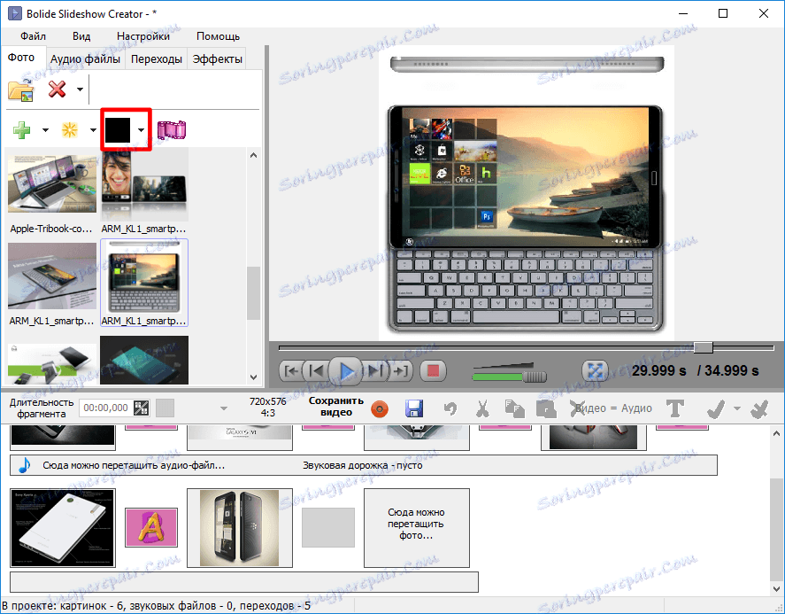Expand the dropdown beside the black color swatch
The height and width of the screenshot is (614, 785).
[141, 129]
